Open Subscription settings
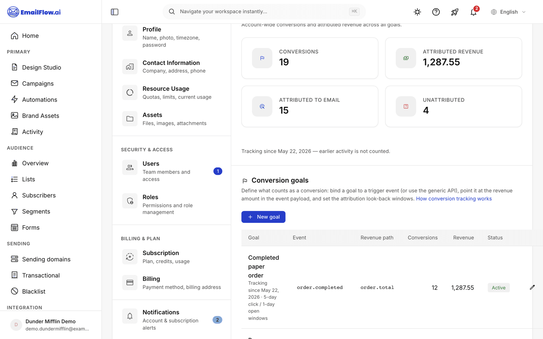This screenshot has width=543, height=339. (x=172, y=257)
